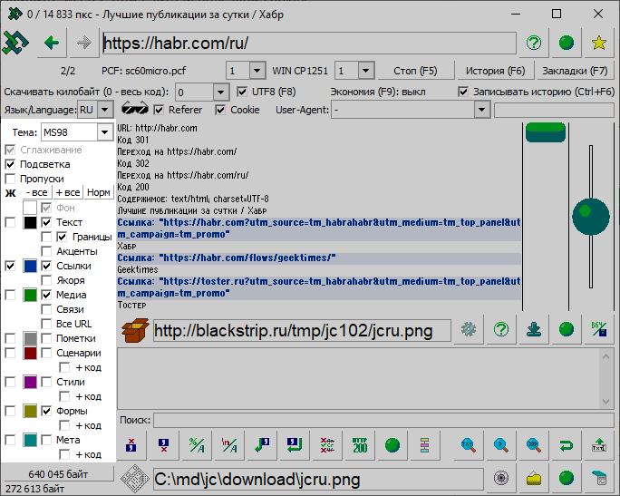Uncheck the Cookie checkbox
This screenshot has height=496, width=620.
220,110
